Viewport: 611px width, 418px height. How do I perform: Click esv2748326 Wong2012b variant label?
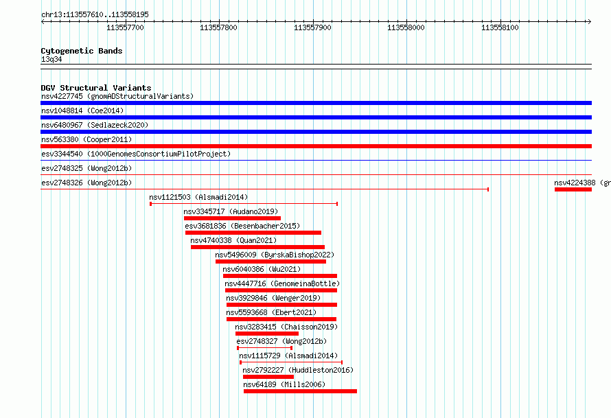point(87,183)
